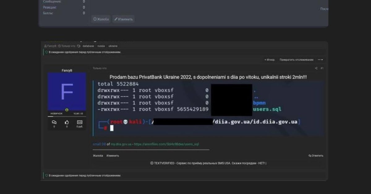Click the 'Баллы' stat label in the top post

pyautogui.click(x=48, y=13)
